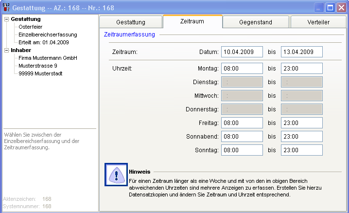The image size is (349, 213).
Task: Collapse the Inhaber tree node
Action: tap(6, 50)
